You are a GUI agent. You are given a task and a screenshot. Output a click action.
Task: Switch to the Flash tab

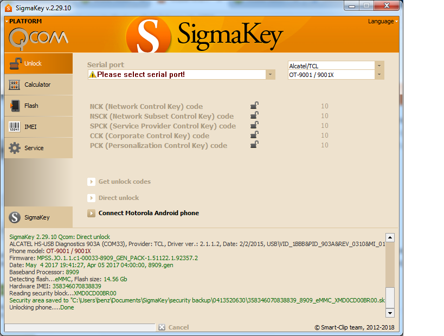click(x=38, y=106)
